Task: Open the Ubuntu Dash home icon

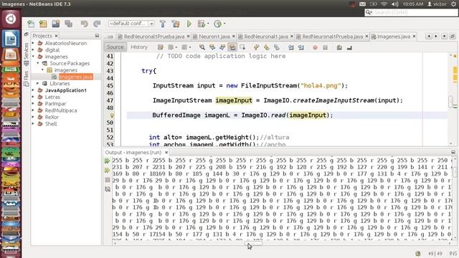Action: 11,19
